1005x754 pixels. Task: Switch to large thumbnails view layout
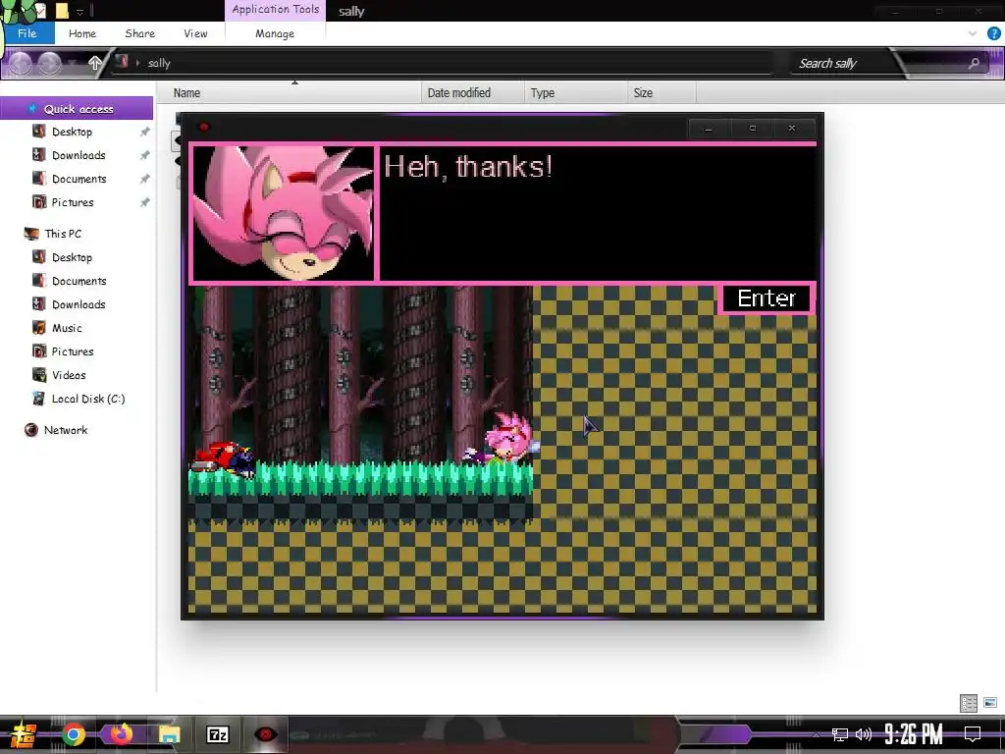[991, 703]
